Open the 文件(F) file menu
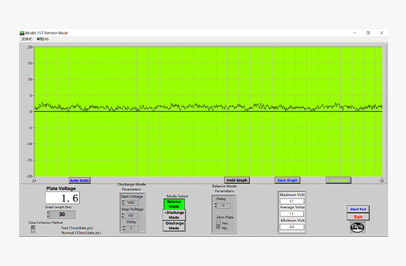406x266 pixels. tap(26, 39)
